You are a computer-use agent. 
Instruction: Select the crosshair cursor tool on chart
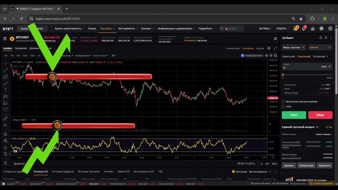(x=5, y=64)
